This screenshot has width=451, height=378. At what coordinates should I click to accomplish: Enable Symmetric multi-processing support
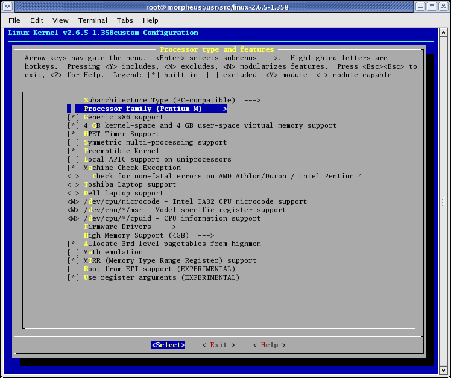click(x=74, y=142)
